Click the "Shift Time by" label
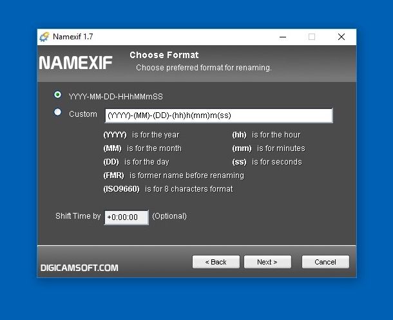393x320 pixels. [x=78, y=216]
